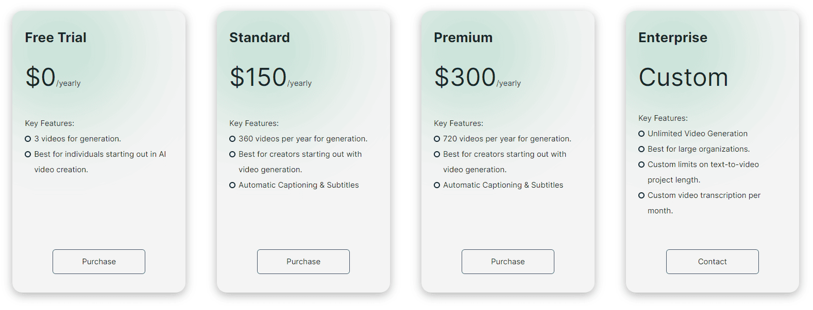Click Contact under the Enterprise plan
Viewport: 813px width, 310px height.
point(712,261)
